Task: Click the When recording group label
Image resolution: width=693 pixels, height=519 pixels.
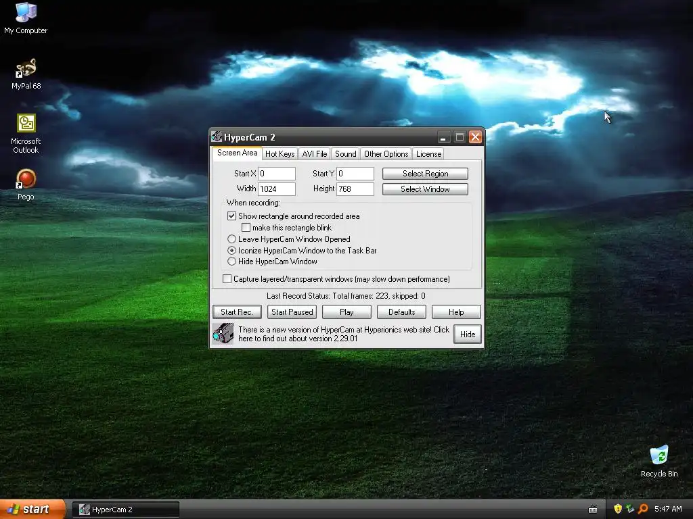Action: click(253, 203)
